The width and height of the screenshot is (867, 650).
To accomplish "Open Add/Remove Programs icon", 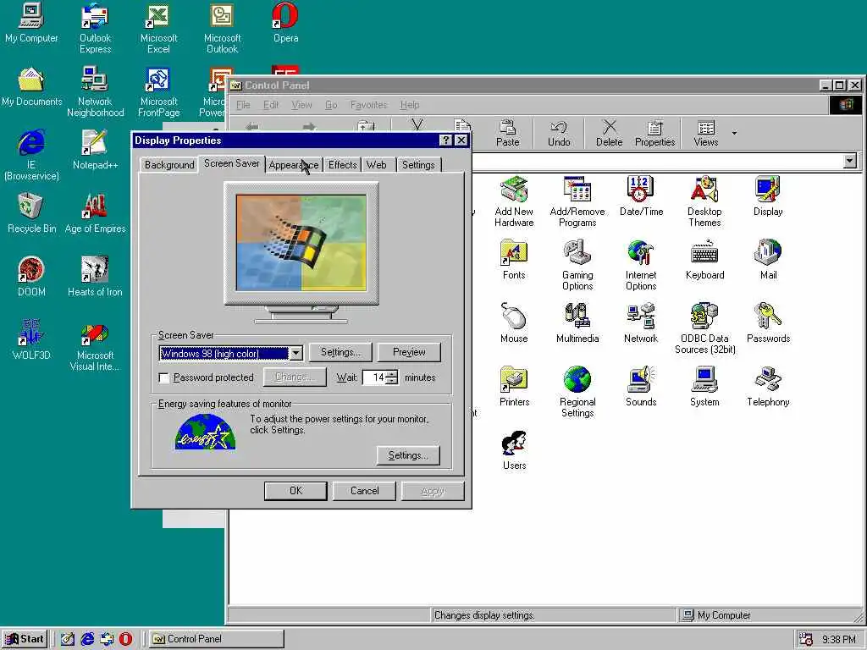I will (577, 201).
